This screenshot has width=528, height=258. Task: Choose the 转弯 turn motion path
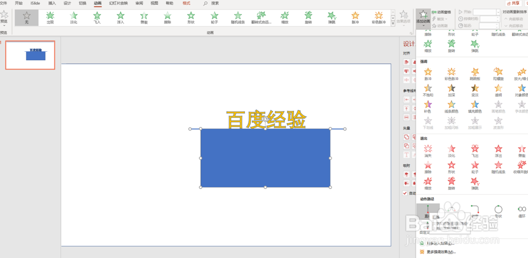click(x=475, y=211)
